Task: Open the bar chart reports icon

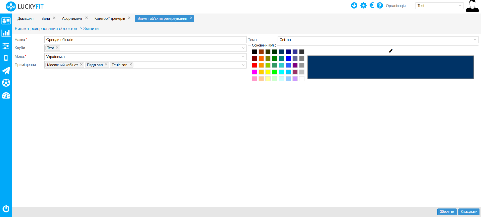Action: [6, 33]
